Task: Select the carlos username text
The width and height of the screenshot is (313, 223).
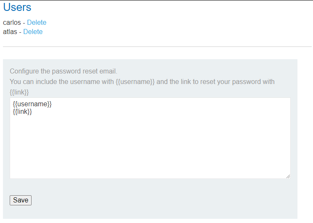Action: click(x=12, y=23)
